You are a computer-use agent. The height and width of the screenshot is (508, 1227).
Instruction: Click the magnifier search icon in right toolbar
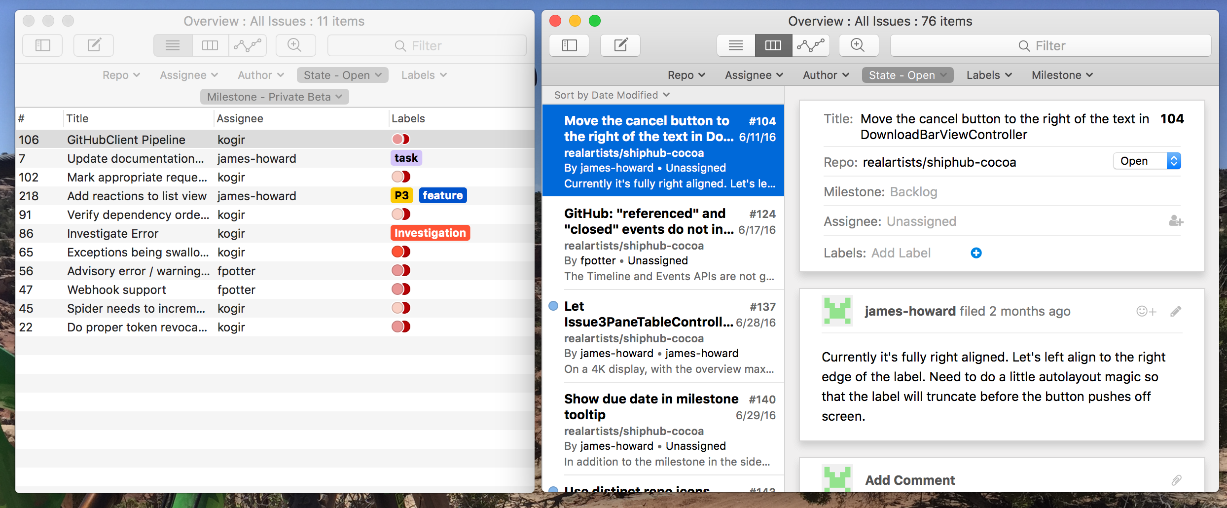click(858, 45)
